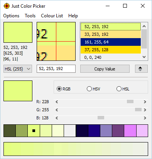Select the 161, 255, 64 list entry

tap(111, 42)
